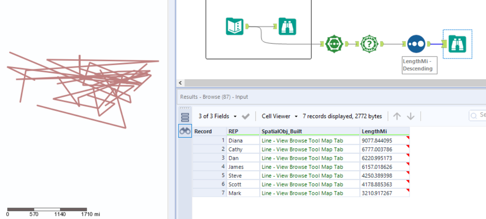Click the canvas horizontal scrollbar
486x219 pixels.
pyautogui.click(x=335, y=83)
